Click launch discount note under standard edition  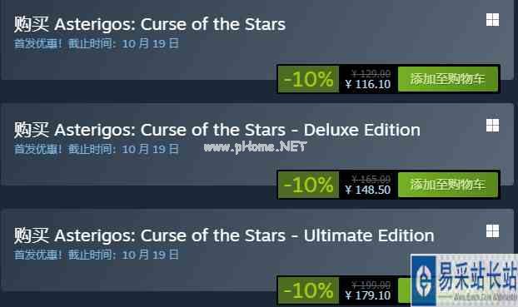click(97, 43)
